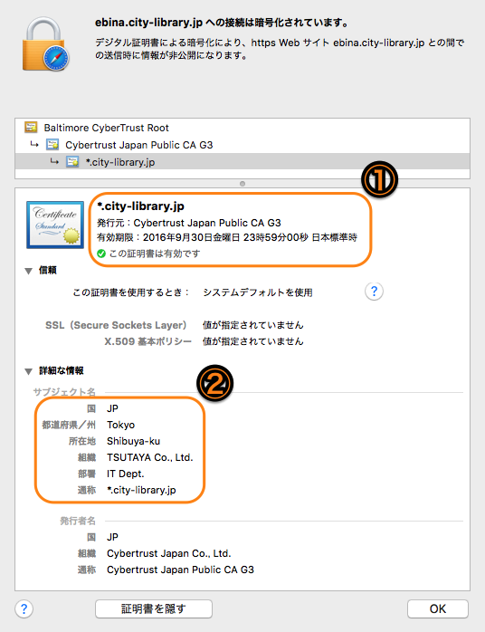The image size is (485, 632).
Task: Click issuer country value JP
Action: point(112,537)
